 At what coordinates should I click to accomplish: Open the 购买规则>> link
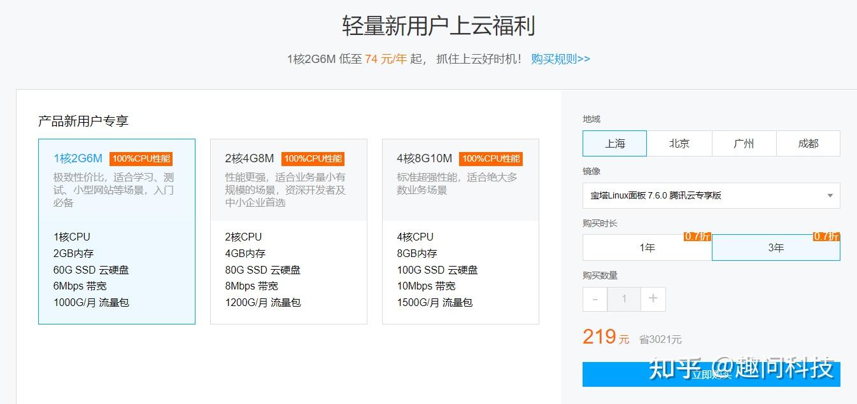click(x=560, y=59)
